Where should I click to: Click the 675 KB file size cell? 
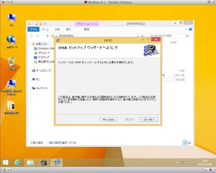180,80
